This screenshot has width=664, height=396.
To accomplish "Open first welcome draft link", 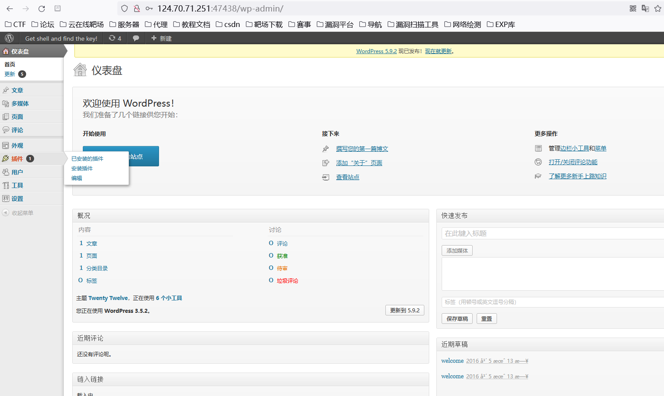I will pyautogui.click(x=452, y=361).
